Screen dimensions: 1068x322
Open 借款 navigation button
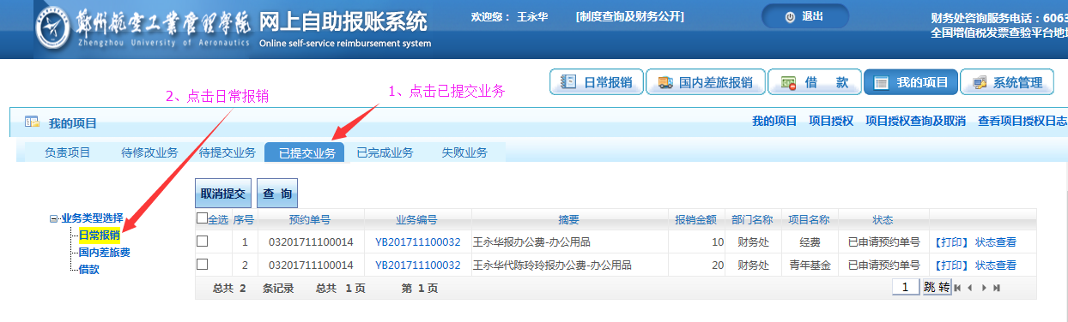coord(814,82)
